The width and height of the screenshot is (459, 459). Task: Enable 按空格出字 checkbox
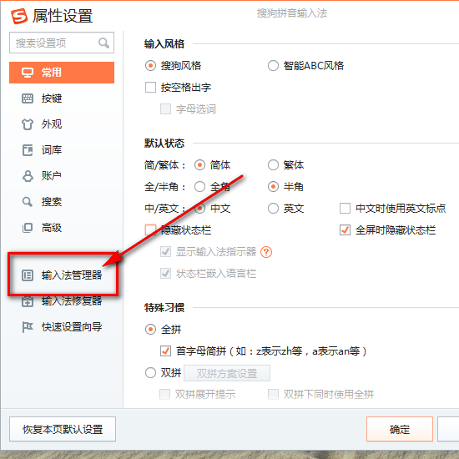click(150, 88)
